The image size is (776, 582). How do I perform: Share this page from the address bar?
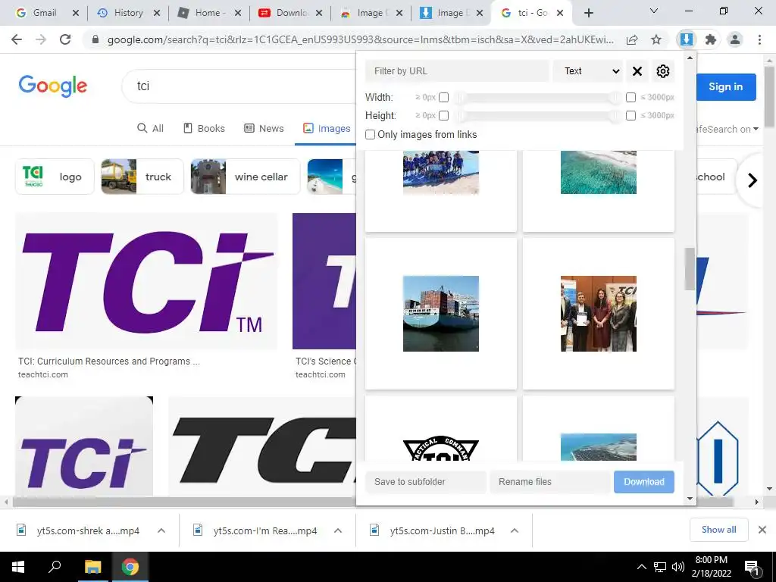coord(632,39)
